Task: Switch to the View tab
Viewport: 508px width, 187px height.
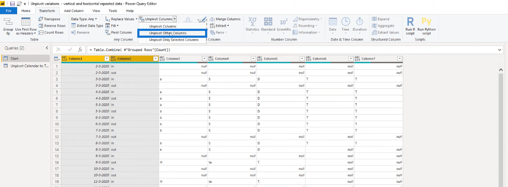Action: [96, 11]
